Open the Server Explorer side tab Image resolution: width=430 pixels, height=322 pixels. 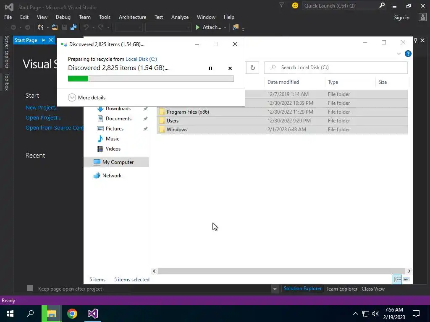tap(7, 52)
